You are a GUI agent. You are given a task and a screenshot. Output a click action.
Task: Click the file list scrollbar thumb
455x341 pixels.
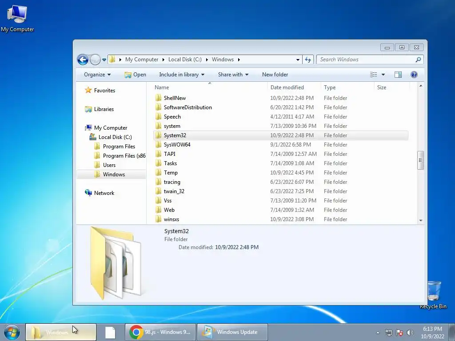tap(420, 160)
